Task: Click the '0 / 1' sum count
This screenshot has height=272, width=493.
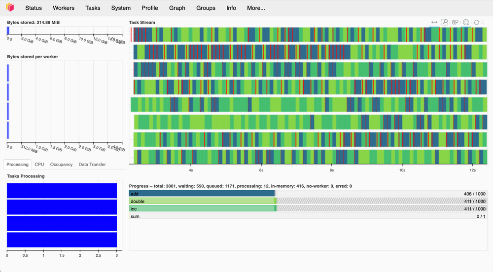Action: click(481, 216)
